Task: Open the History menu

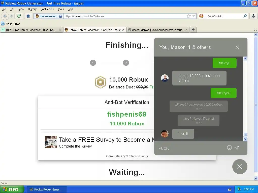Action: (32, 9)
